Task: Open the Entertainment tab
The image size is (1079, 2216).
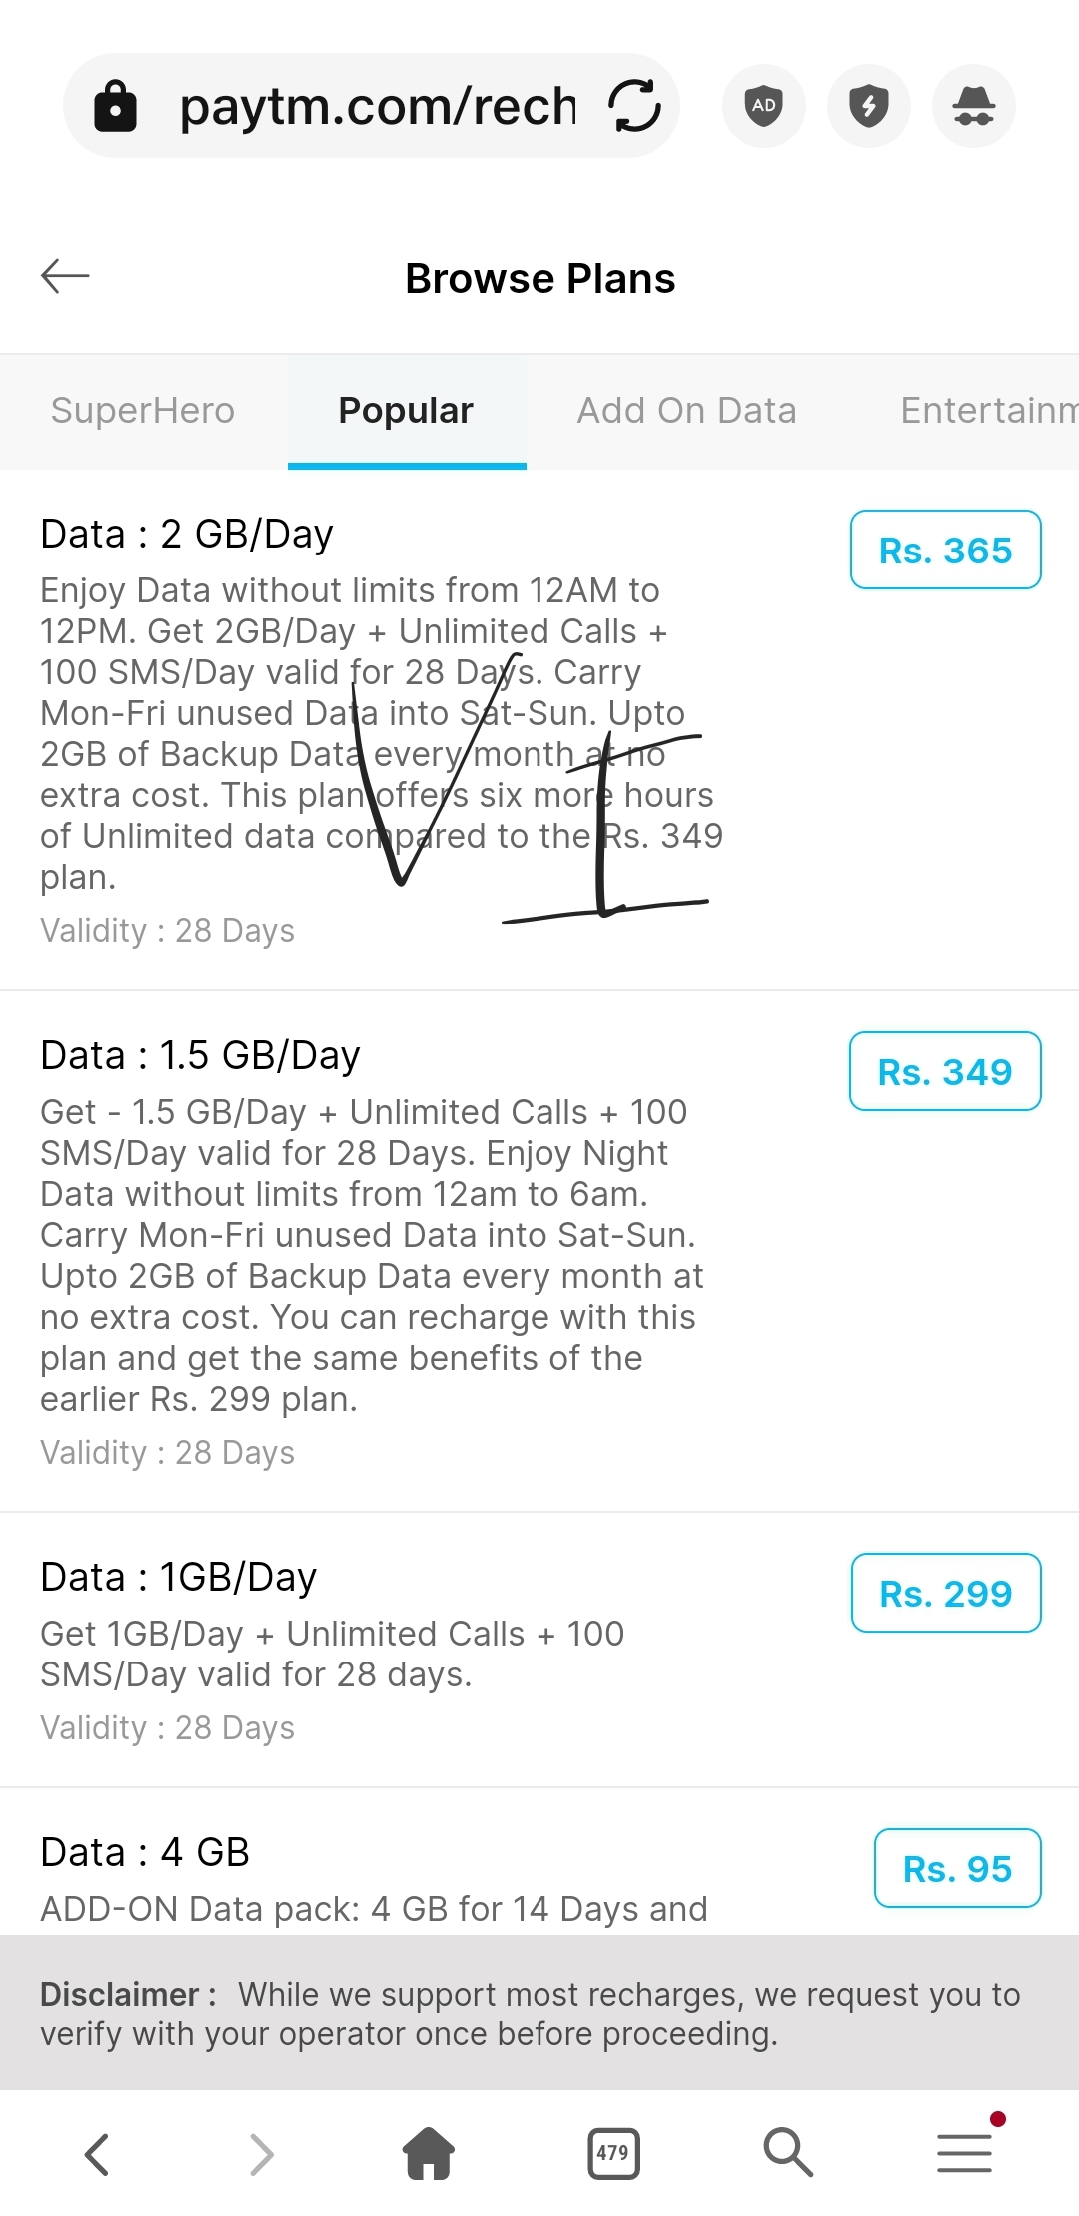Action: (x=984, y=411)
